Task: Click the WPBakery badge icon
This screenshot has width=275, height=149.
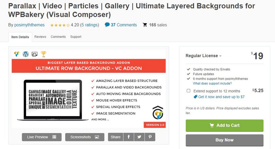Action: pos(17,54)
